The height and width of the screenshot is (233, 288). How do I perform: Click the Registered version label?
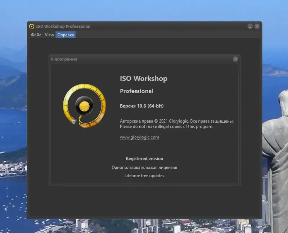coord(144,158)
